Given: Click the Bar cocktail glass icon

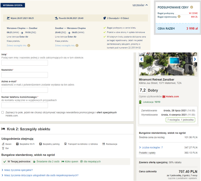Looking at the screenshot, I should click(3, 148).
